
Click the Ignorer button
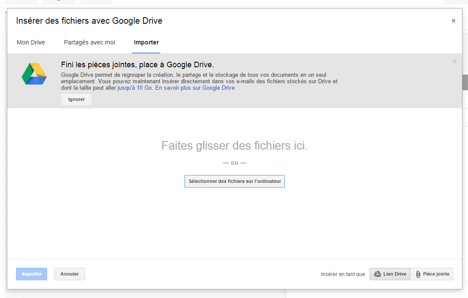pyautogui.click(x=76, y=99)
